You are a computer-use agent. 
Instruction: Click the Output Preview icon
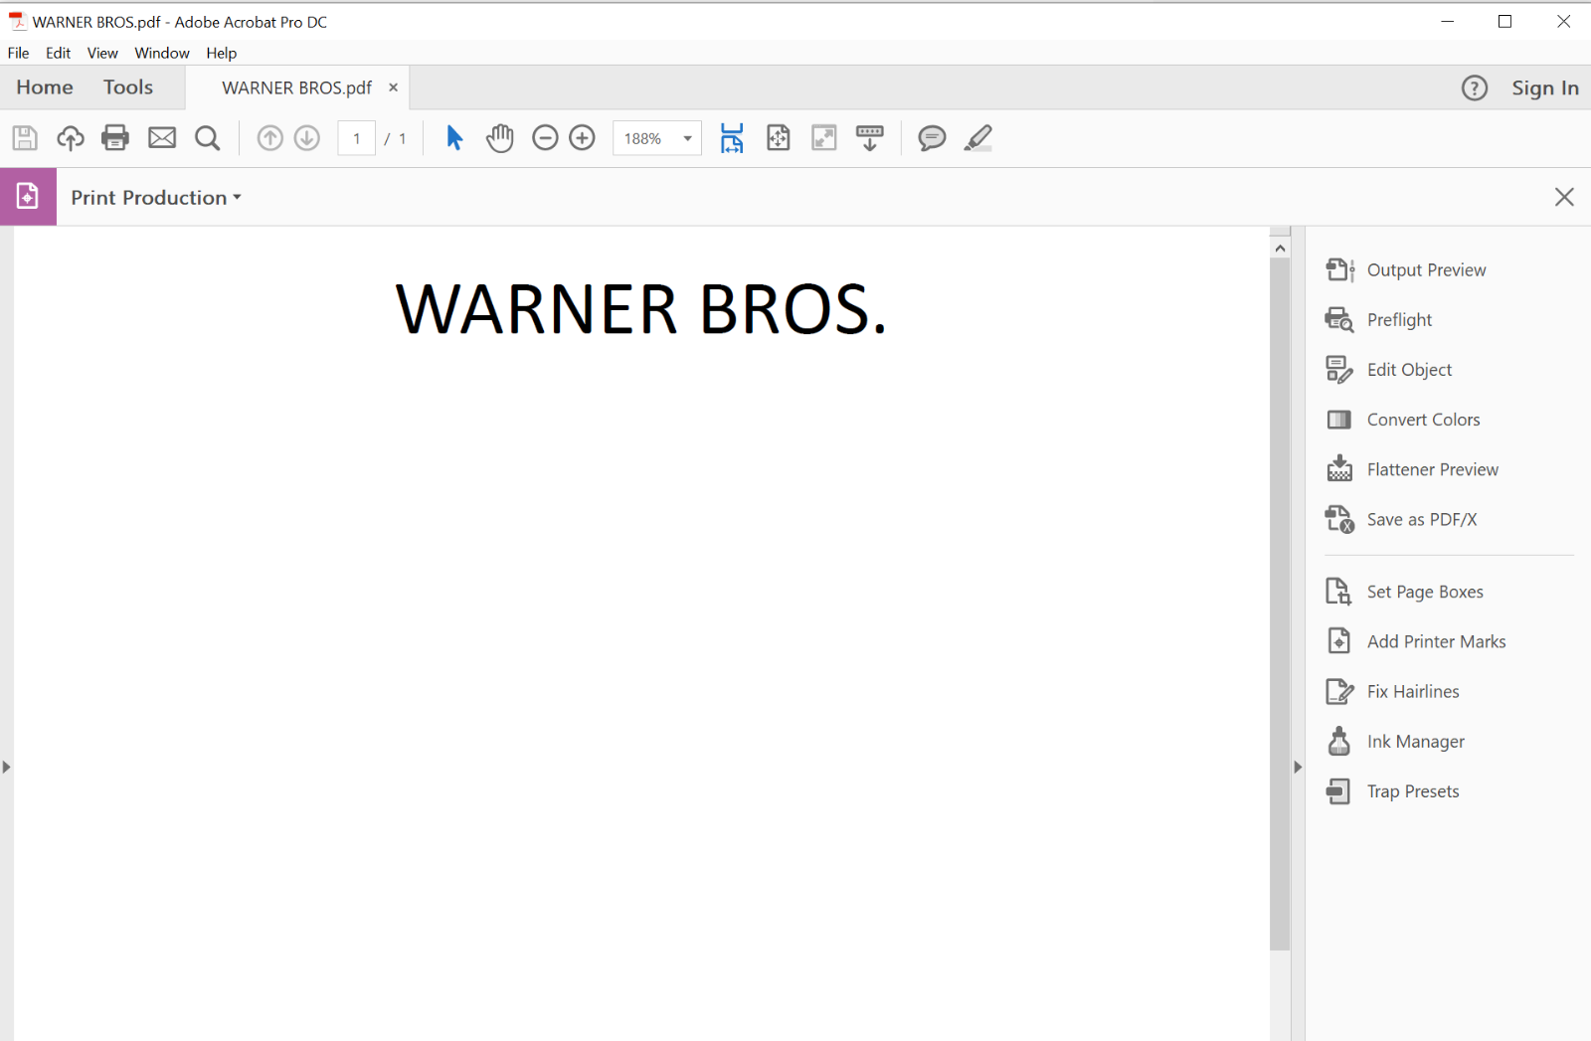[1339, 269]
